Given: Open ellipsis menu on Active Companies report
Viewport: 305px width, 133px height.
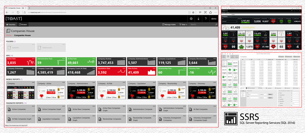Looking at the screenshot, I should (33, 106).
